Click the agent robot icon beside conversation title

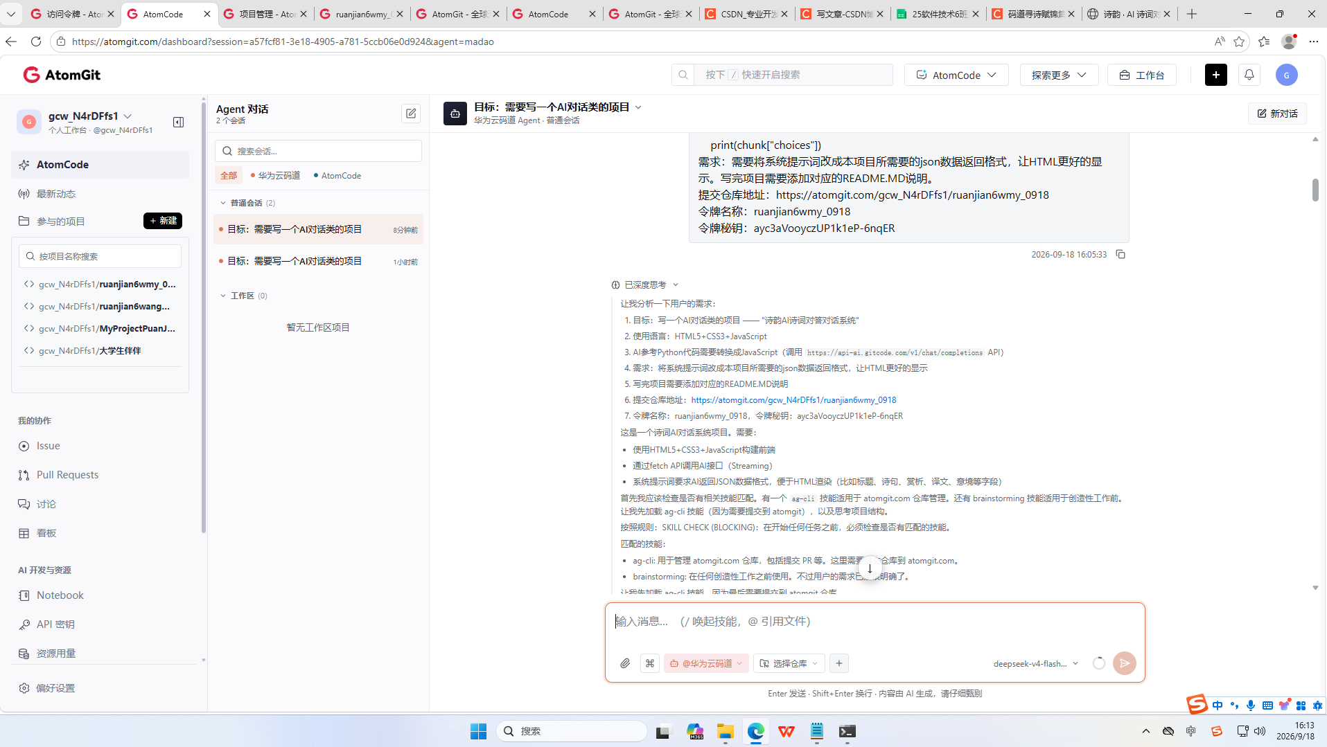click(x=455, y=114)
